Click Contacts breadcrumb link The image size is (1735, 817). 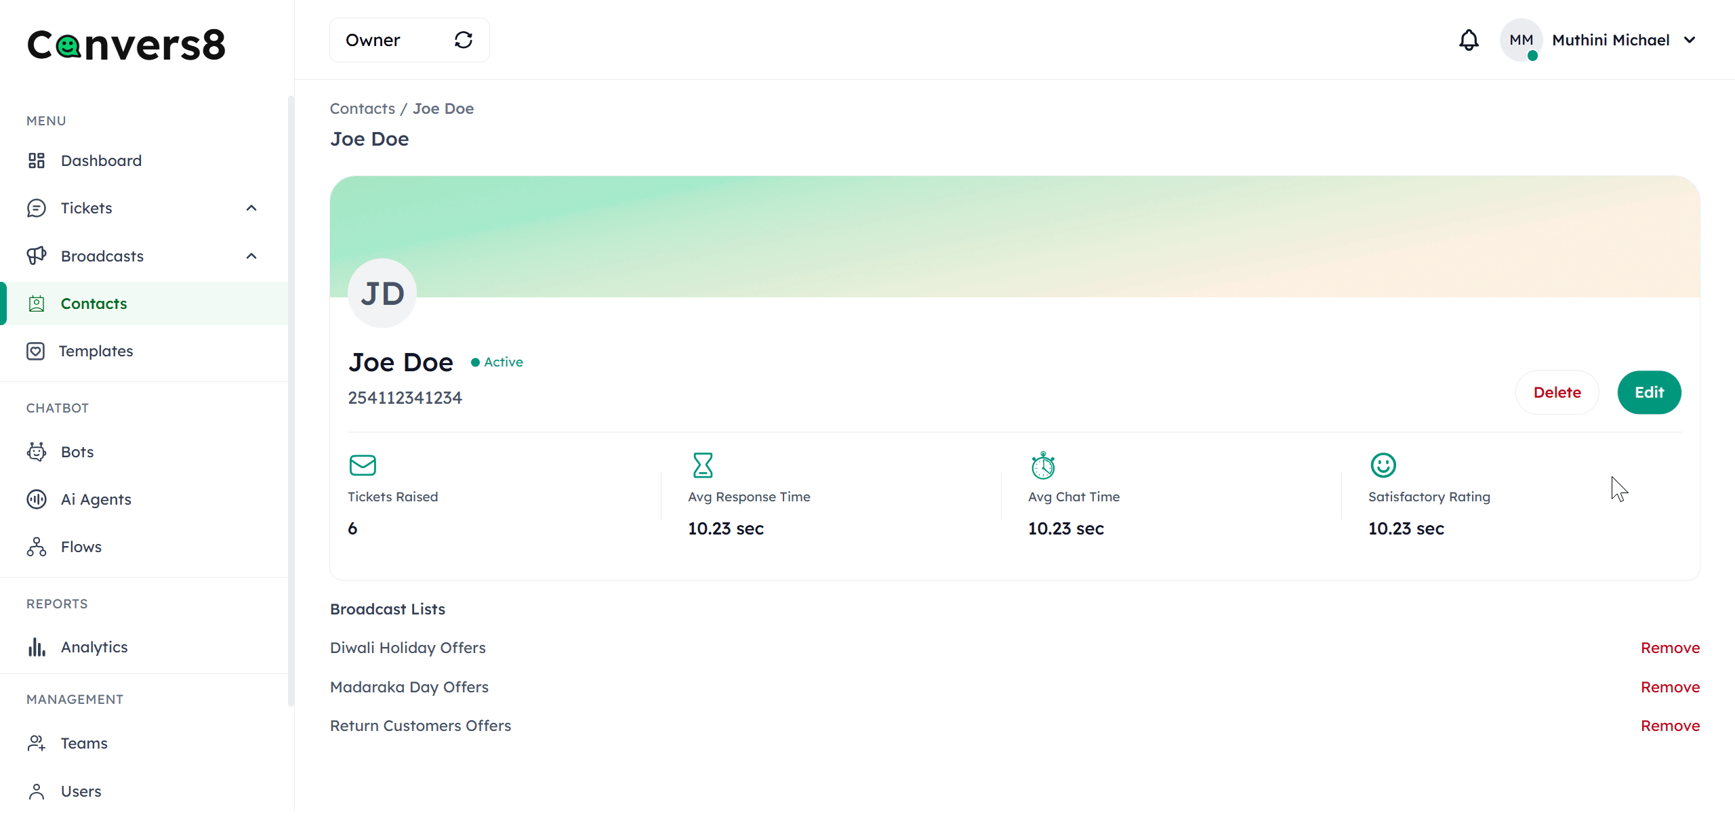363,108
